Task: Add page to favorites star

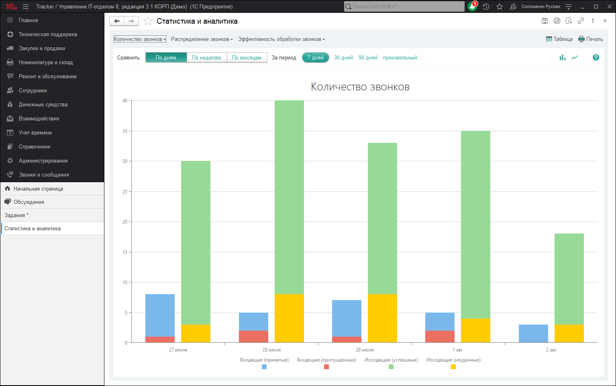Action: 148,21
